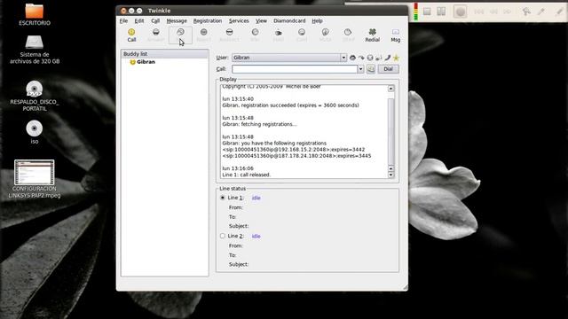
Task: Click the Bye toolbar icon
Action: [180, 35]
